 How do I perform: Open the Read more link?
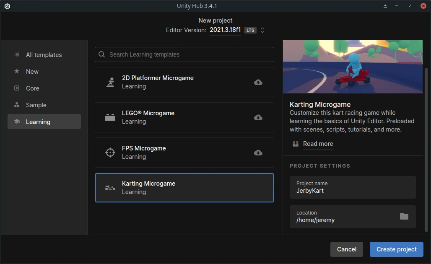click(318, 144)
